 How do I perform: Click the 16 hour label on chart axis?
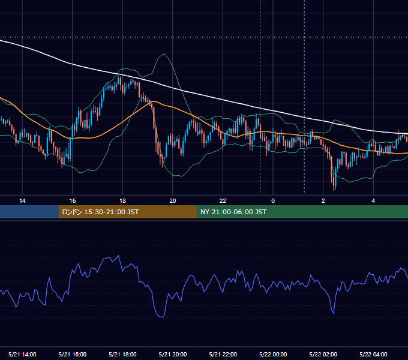click(73, 201)
